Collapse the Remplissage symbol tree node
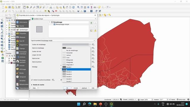The height and width of the screenshot is (107, 190). coord(50,22)
